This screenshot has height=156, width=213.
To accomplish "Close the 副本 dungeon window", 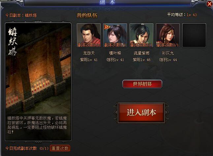I will click(209, 4).
